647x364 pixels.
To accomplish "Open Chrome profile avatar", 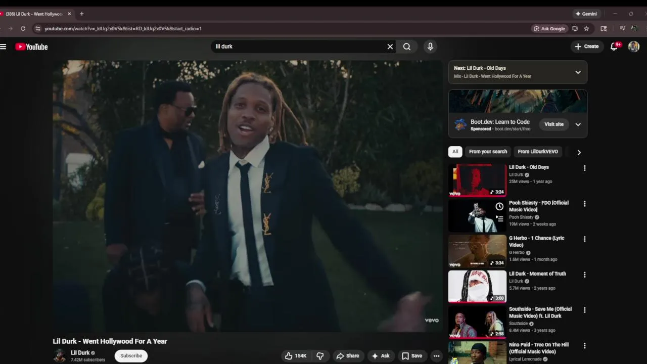I will 634,29.
